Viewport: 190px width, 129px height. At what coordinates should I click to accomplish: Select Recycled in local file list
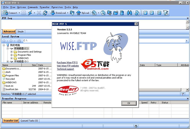[x=10, y=79]
